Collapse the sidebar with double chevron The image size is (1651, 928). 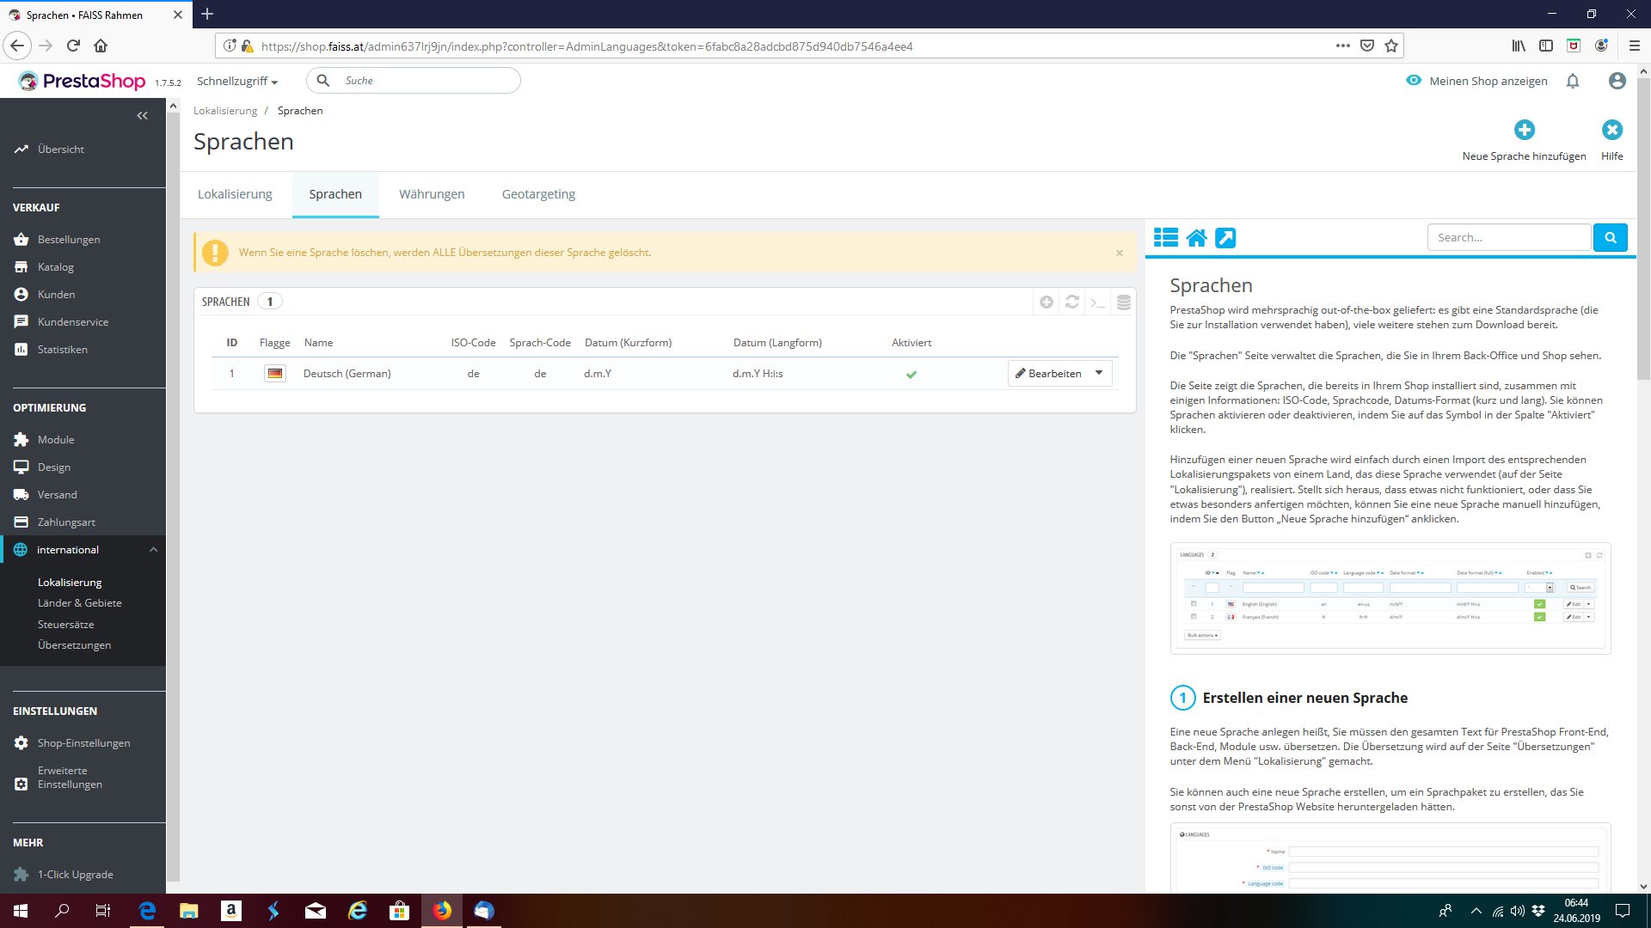click(142, 116)
